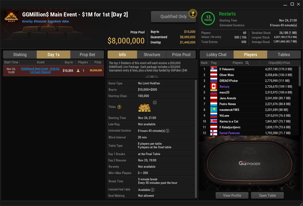303x206 pixels.
Task: Select the Staking tab
Action: point(20,55)
